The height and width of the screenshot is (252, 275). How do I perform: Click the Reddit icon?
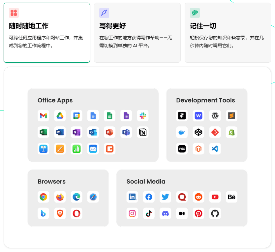pyautogui.click(x=199, y=197)
